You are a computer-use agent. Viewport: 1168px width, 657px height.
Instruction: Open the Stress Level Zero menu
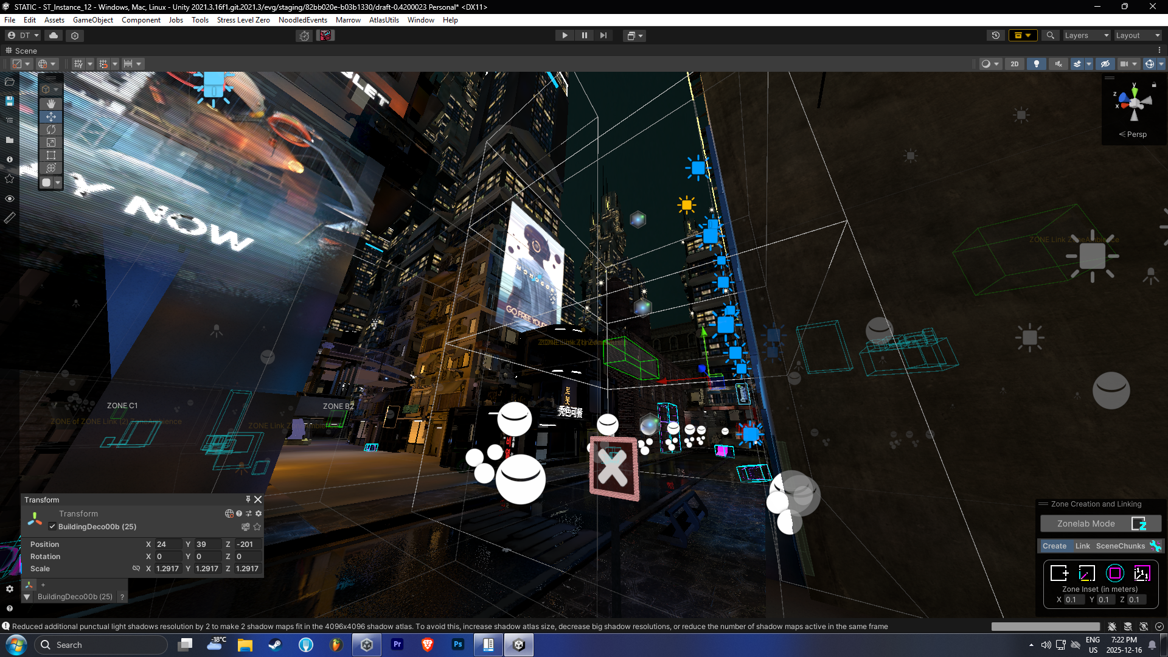click(x=243, y=20)
